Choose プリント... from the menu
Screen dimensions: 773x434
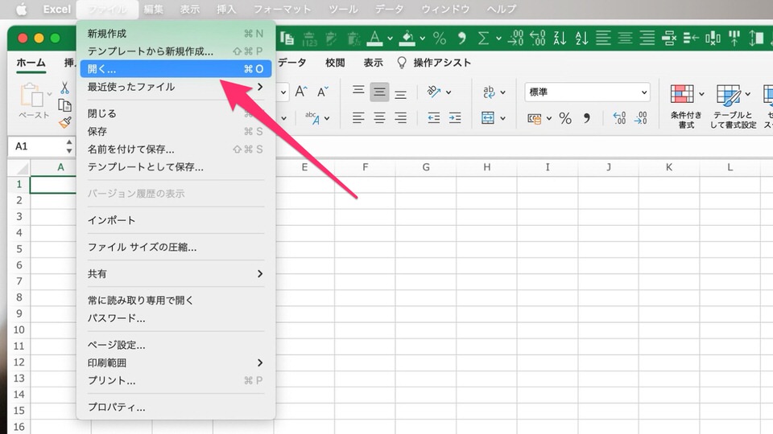pos(176,380)
